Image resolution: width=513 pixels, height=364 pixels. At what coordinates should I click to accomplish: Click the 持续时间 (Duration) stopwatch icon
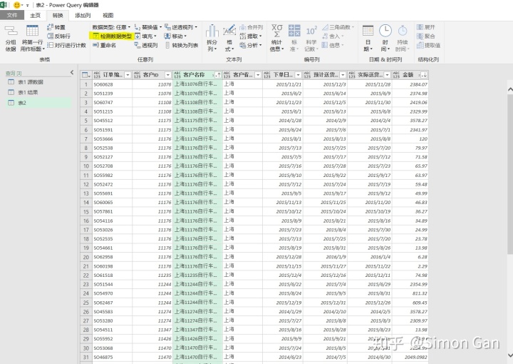tap(403, 31)
